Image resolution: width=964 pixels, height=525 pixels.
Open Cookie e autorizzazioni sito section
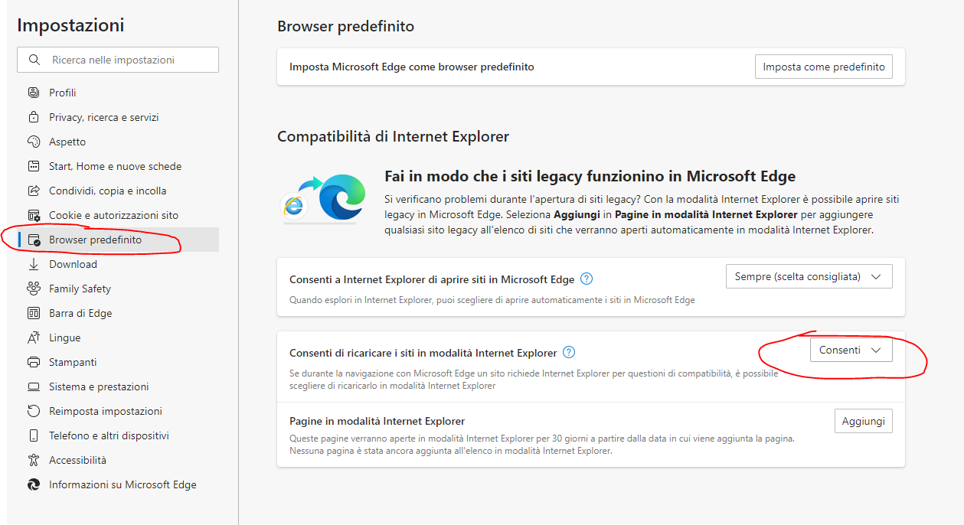pyautogui.click(x=118, y=215)
